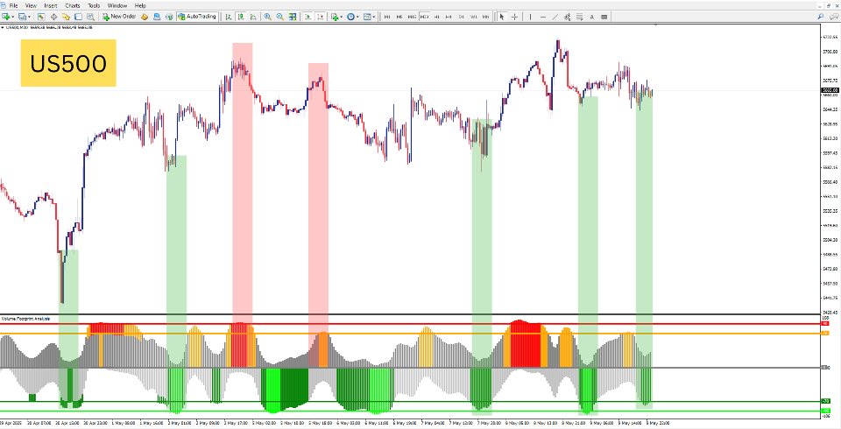Toggle chart Auto Scroll

point(307,17)
